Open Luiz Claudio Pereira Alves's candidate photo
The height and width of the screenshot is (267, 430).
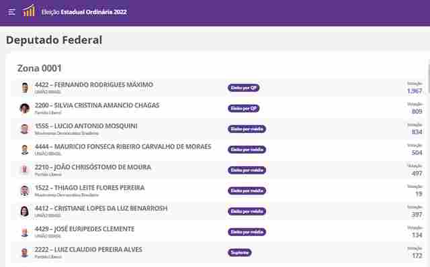coord(25,252)
